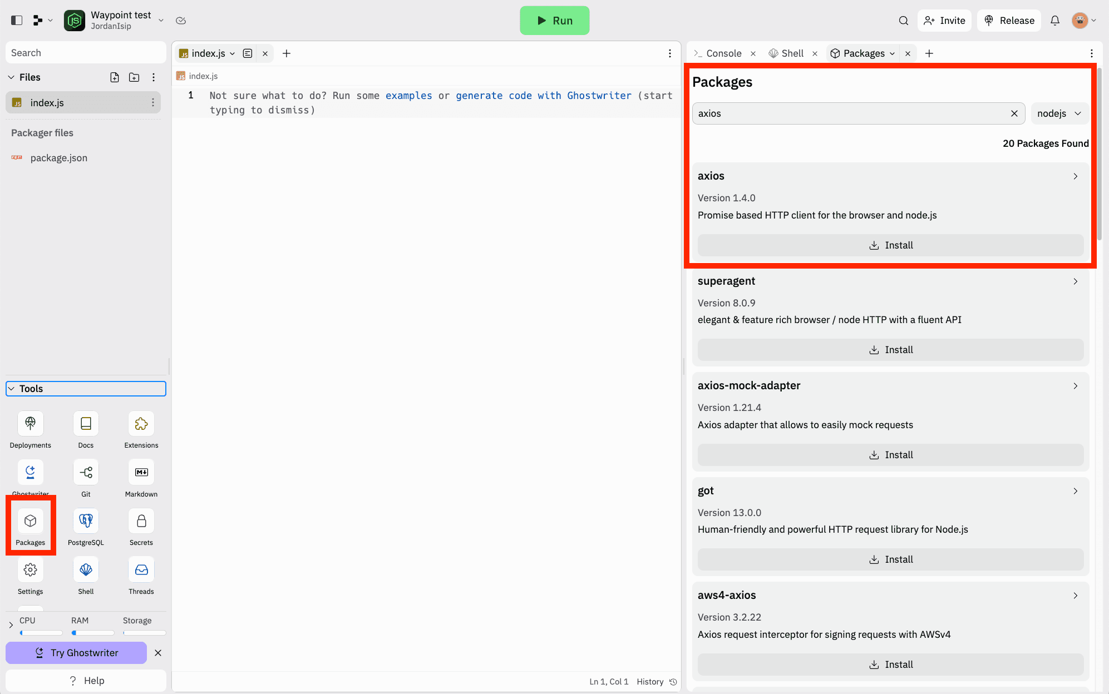Open notifications bell
This screenshot has height=694, width=1109.
pyautogui.click(x=1054, y=21)
